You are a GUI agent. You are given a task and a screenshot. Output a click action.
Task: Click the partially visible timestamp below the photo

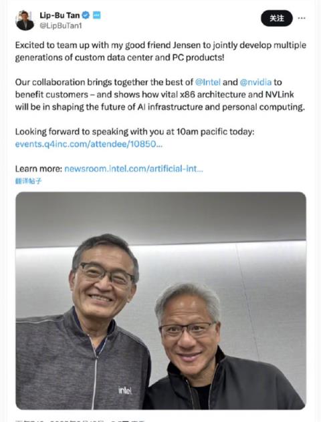[80, 420]
